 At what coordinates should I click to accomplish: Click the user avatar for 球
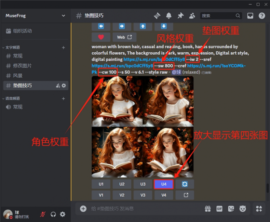coord(8,214)
